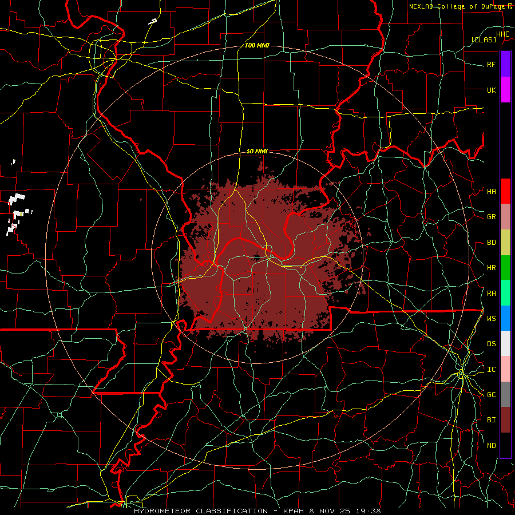Click the RF purple legend swatch
This screenshot has height=515, width=515.
pos(505,64)
